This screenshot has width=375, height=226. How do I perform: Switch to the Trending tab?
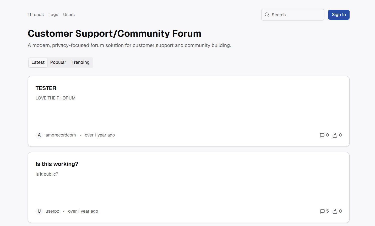click(x=80, y=62)
